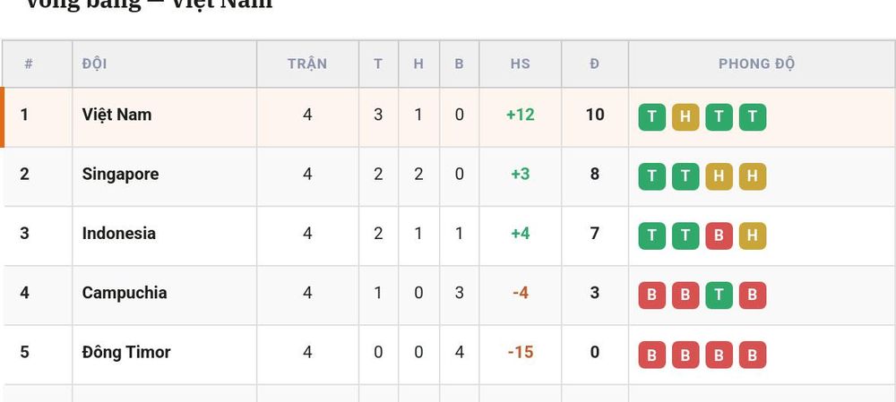Click Campuchia's first red B form badge
This screenshot has height=402, width=896.
pyautogui.click(x=652, y=295)
